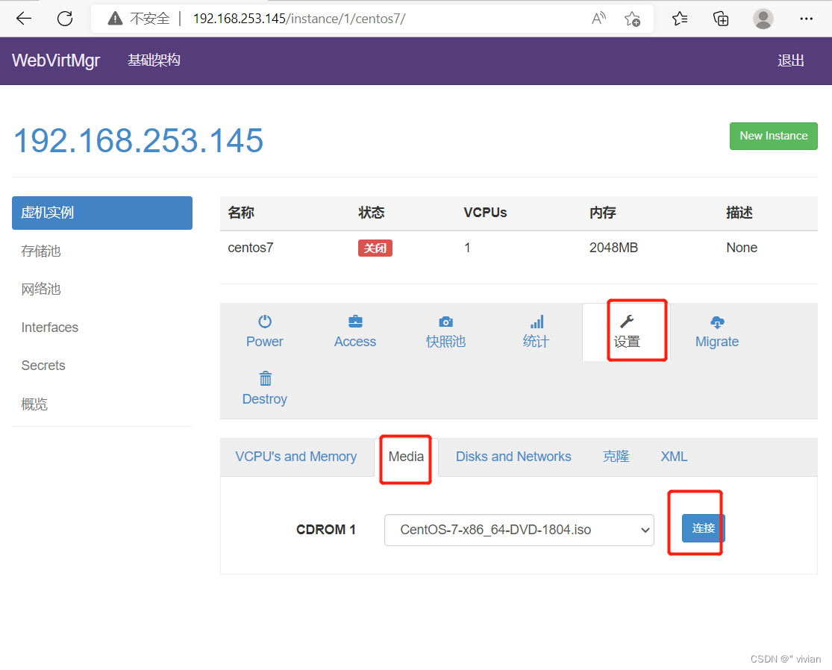Open the not-secure warning icon

click(115, 19)
